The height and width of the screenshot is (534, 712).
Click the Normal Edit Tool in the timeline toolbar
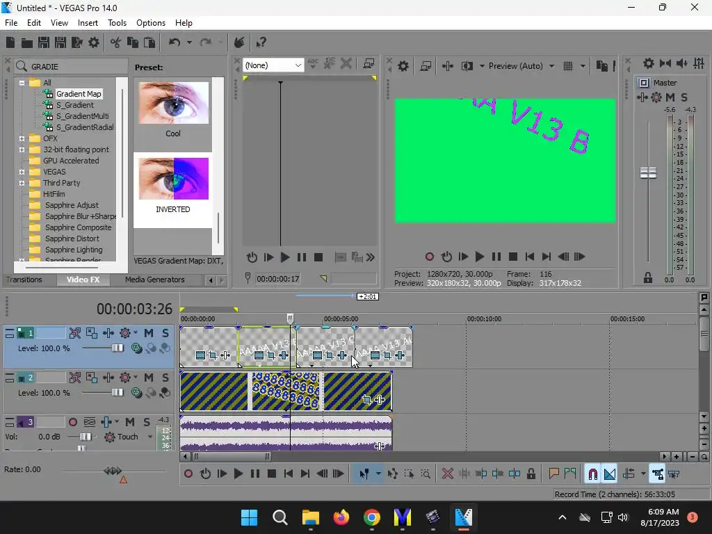click(x=364, y=474)
